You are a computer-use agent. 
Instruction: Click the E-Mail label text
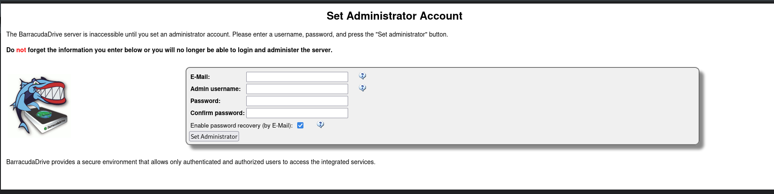point(200,77)
